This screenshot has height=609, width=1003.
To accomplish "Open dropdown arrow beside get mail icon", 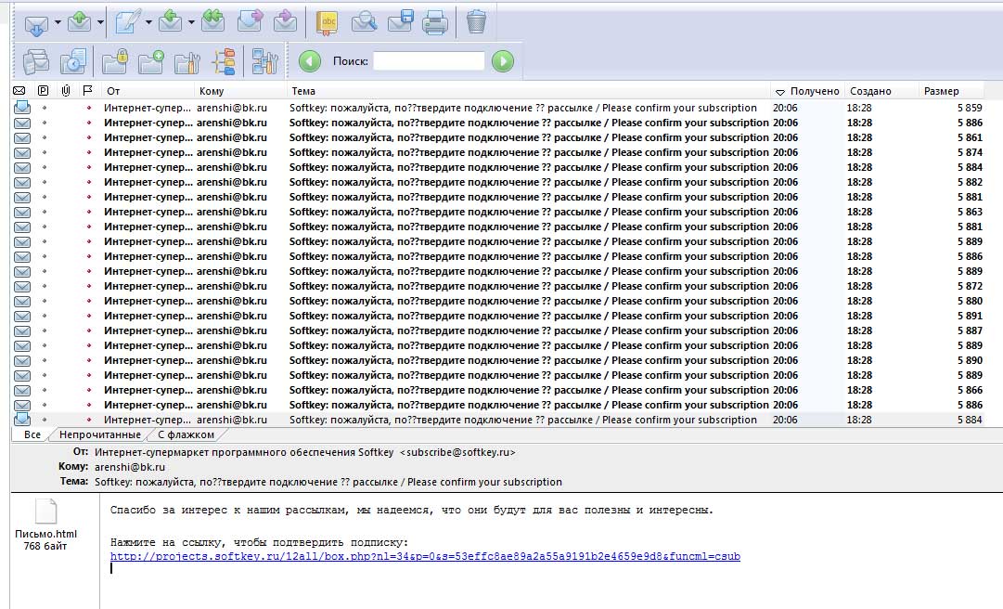I will click(58, 22).
